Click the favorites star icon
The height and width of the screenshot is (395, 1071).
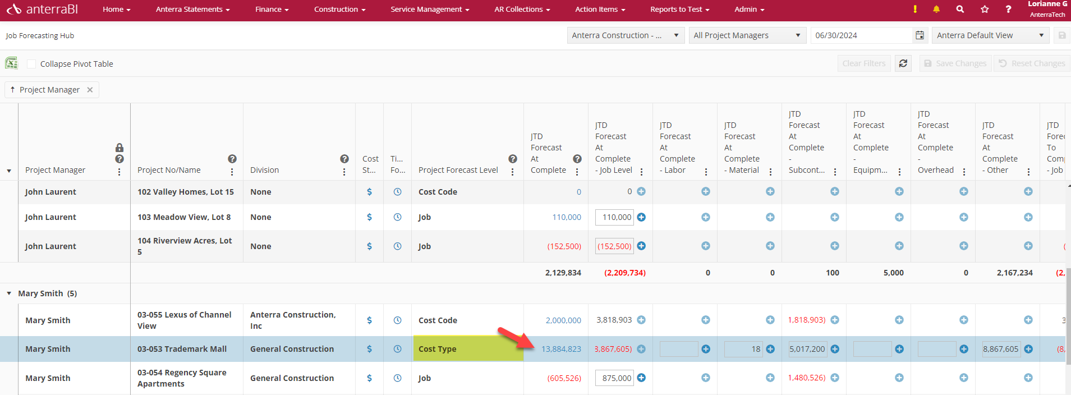coord(985,9)
